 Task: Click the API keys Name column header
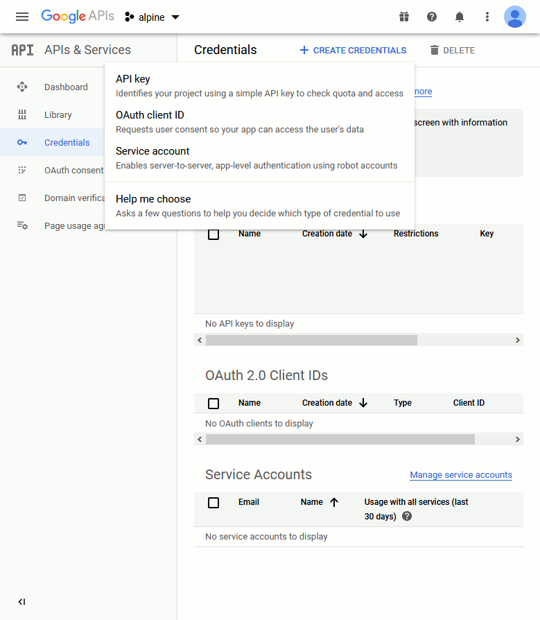[250, 234]
